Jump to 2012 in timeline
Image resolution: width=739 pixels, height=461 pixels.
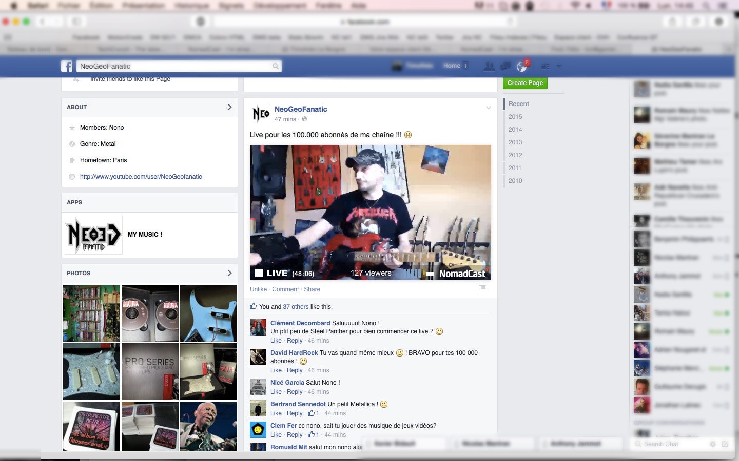pos(515,155)
